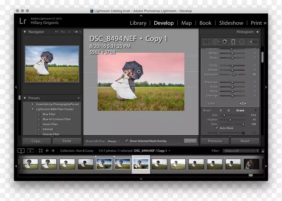Select the Radial Filter tool
This screenshot has height=201, width=282.
coord(242,42)
